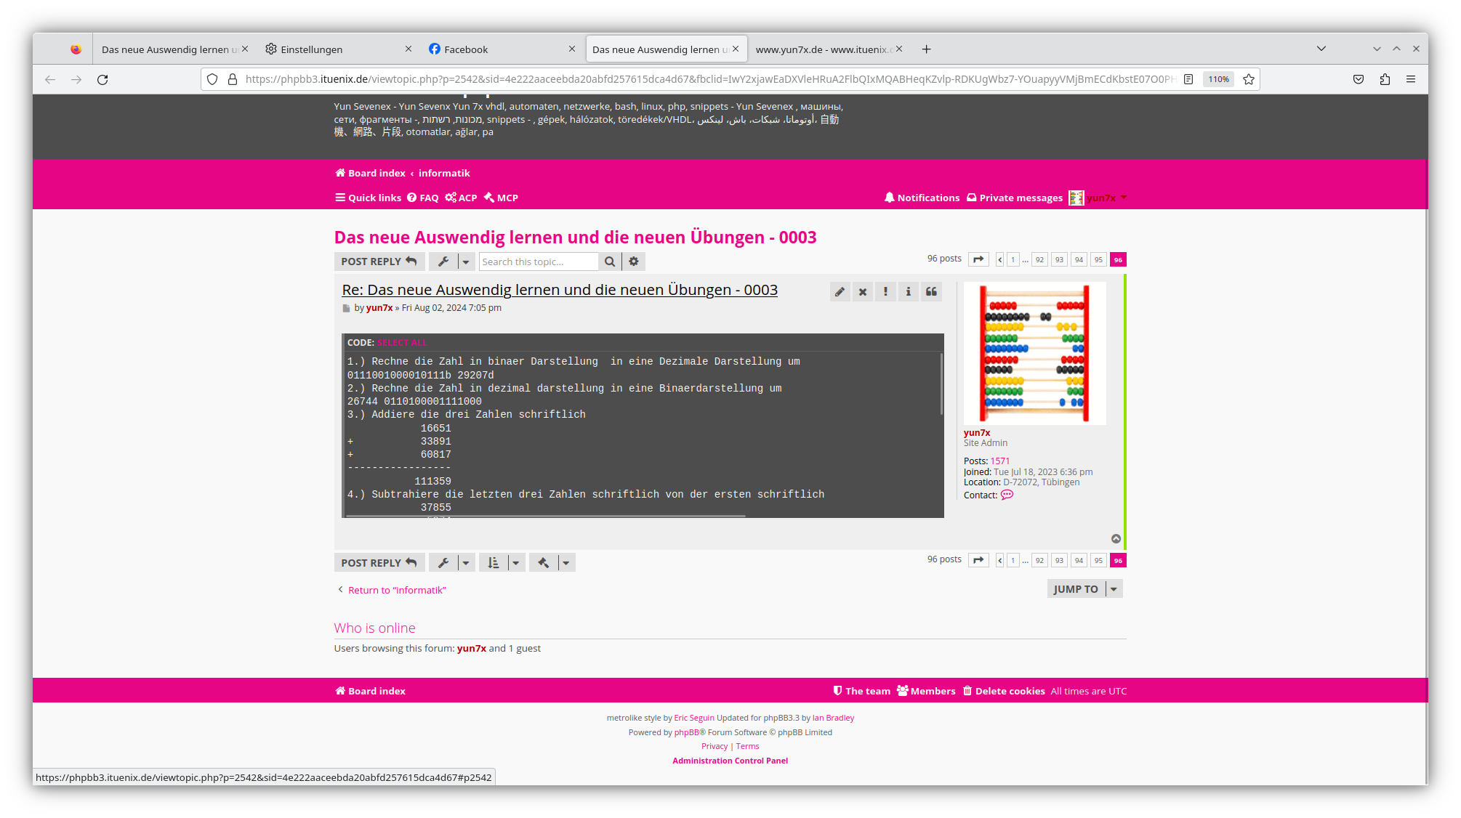This screenshot has width=1461, height=818.
Task: Follow the Return to informatik link
Action: point(396,589)
